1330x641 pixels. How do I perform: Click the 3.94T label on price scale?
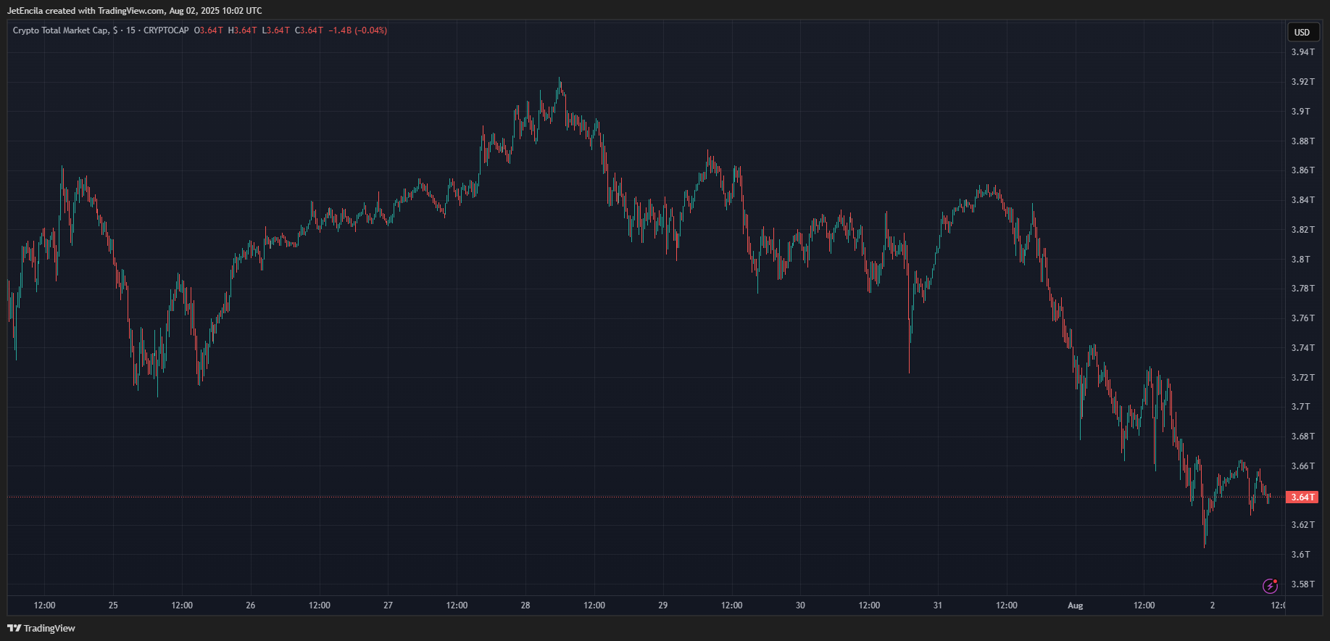click(1302, 52)
